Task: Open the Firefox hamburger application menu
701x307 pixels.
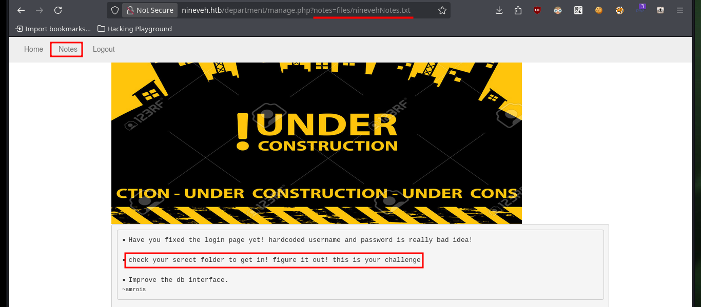Action: coord(680,10)
